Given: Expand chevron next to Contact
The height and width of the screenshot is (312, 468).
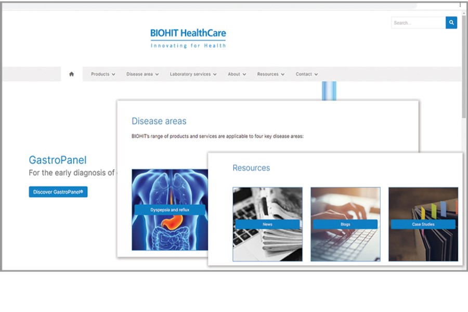Looking at the screenshot, I should [x=316, y=74].
